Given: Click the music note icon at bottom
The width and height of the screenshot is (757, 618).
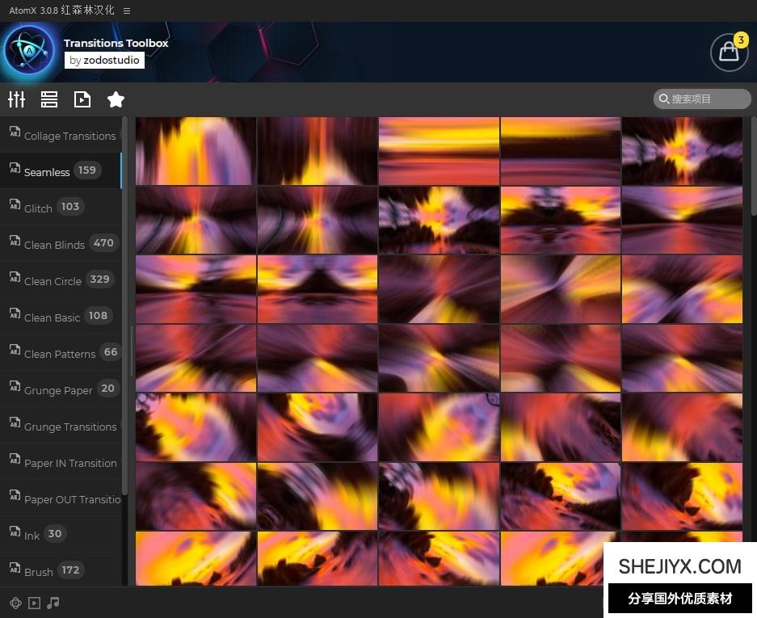Looking at the screenshot, I should tap(53, 603).
